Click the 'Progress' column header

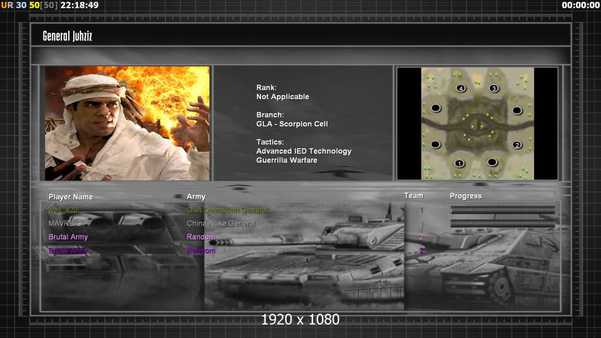pyautogui.click(x=466, y=196)
